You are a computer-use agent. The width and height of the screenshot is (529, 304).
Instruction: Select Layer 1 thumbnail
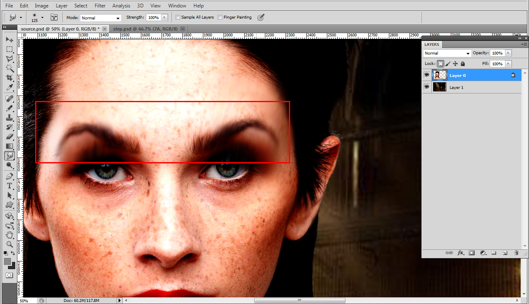tap(439, 87)
